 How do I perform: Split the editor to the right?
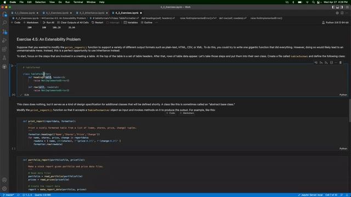342,13
